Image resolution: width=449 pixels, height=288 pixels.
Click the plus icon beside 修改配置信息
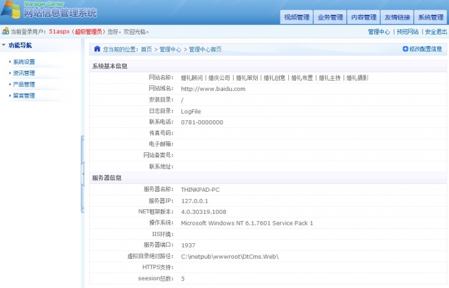coord(405,49)
